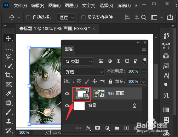178x137 pixels.
Task: Open the 穿透 blend mode dropdown
Action: click(x=84, y=72)
